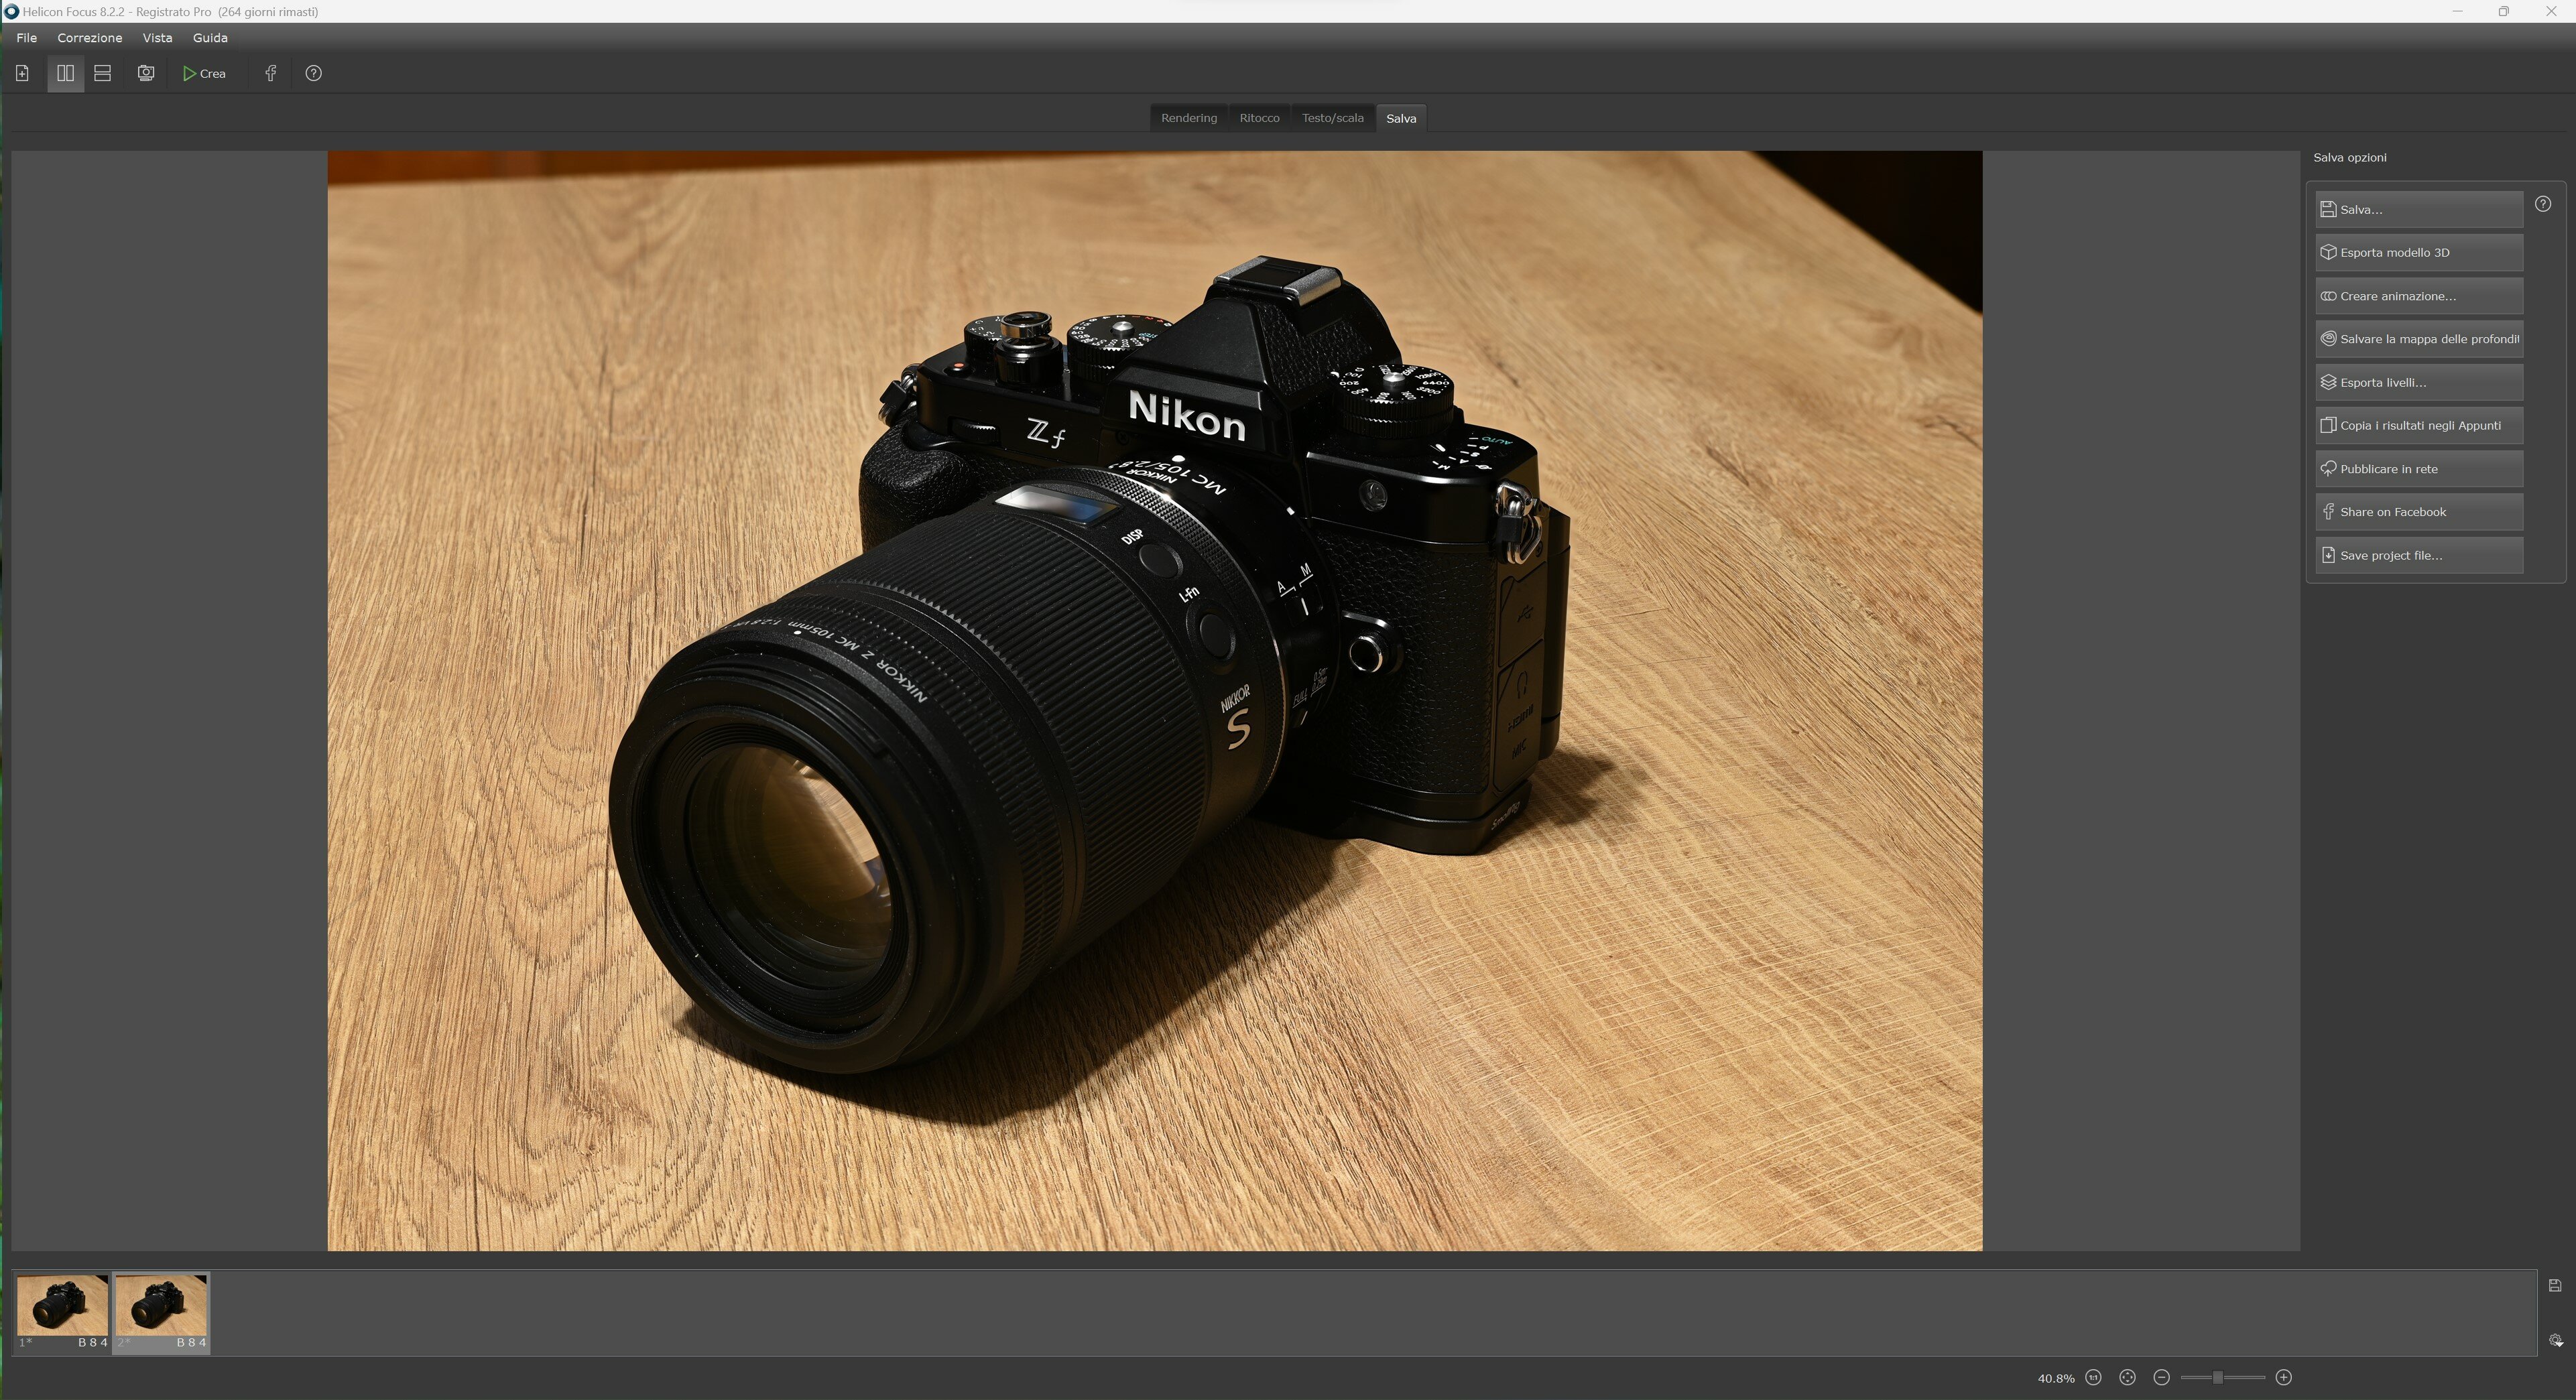Open help icon in Salva opzioni panel

2542,204
